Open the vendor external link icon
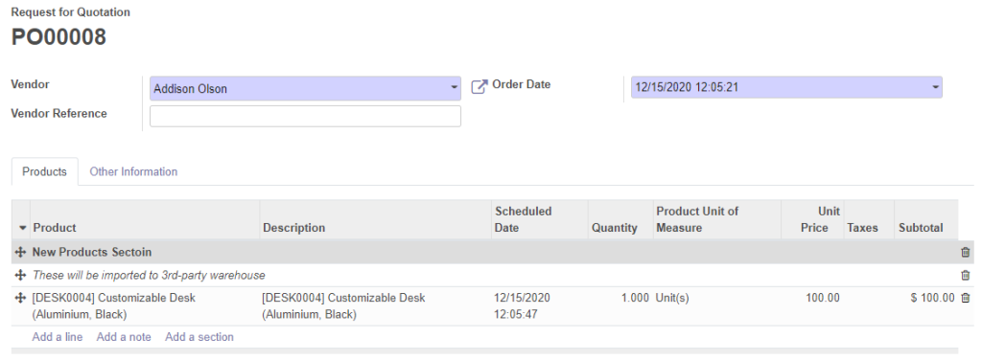 pyautogui.click(x=479, y=86)
